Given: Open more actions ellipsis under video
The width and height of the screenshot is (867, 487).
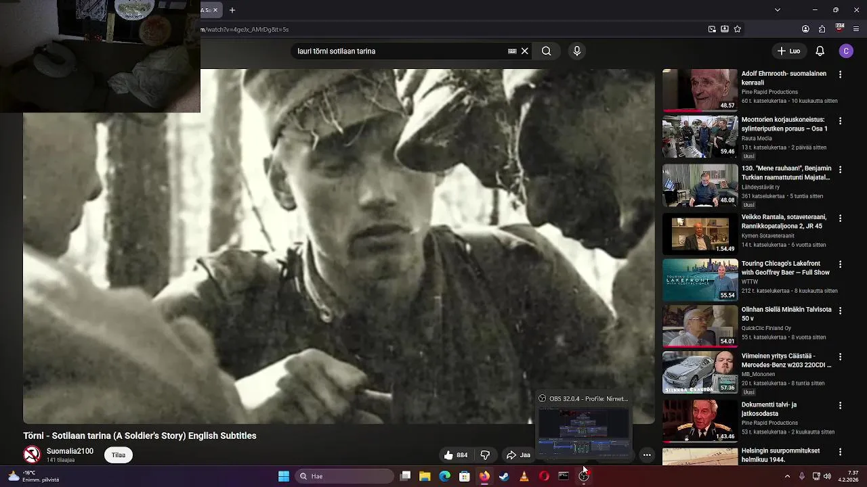Looking at the screenshot, I should tap(647, 455).
